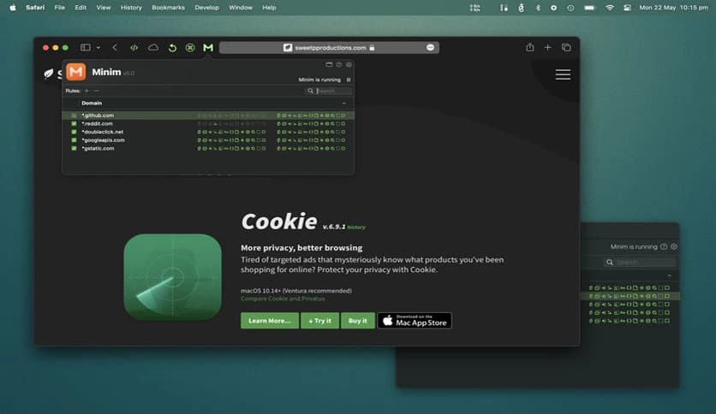Open the Window menu

[241, 8]
